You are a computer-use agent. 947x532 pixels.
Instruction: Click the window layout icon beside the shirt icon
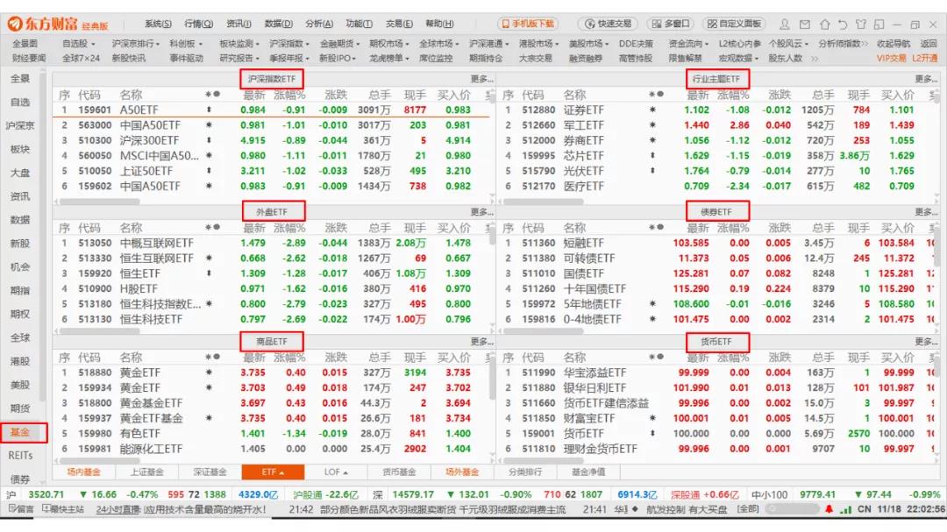coord(879,25)
